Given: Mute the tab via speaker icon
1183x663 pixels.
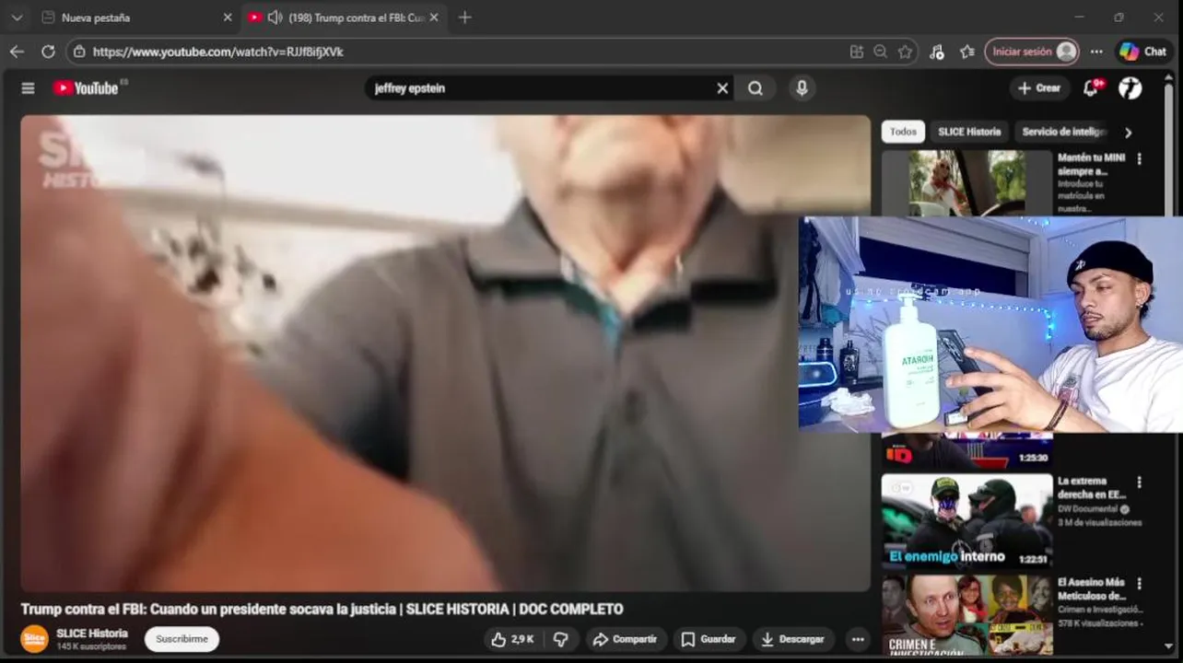Looking at the screenshot, I should coord(275,17).
